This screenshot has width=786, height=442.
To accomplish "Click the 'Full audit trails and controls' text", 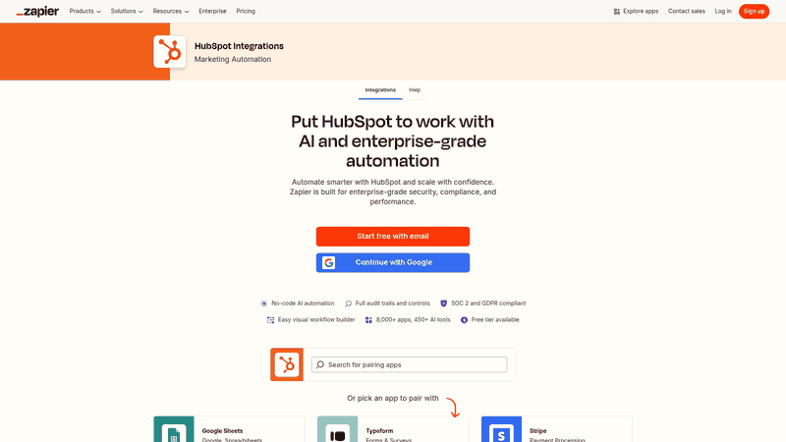I will (392, 304).
